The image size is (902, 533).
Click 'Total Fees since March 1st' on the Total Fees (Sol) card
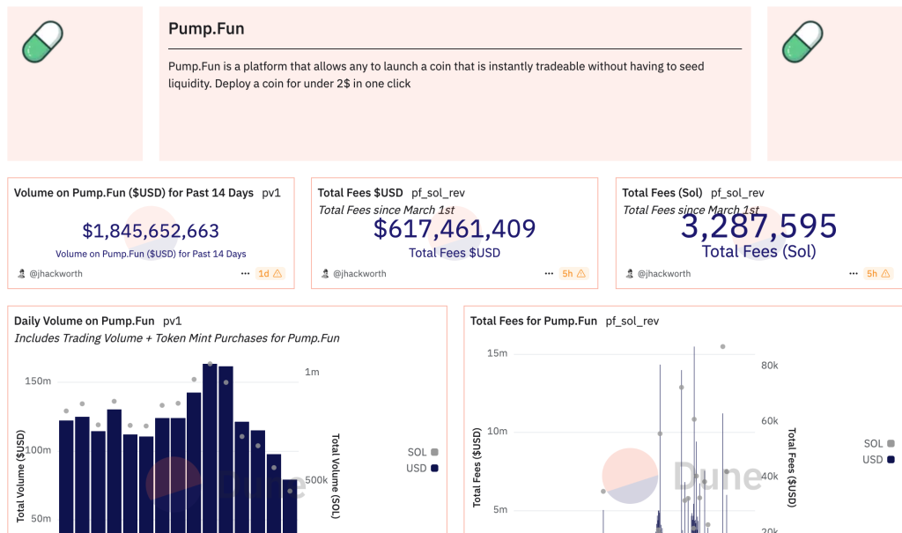coord(691,210)
